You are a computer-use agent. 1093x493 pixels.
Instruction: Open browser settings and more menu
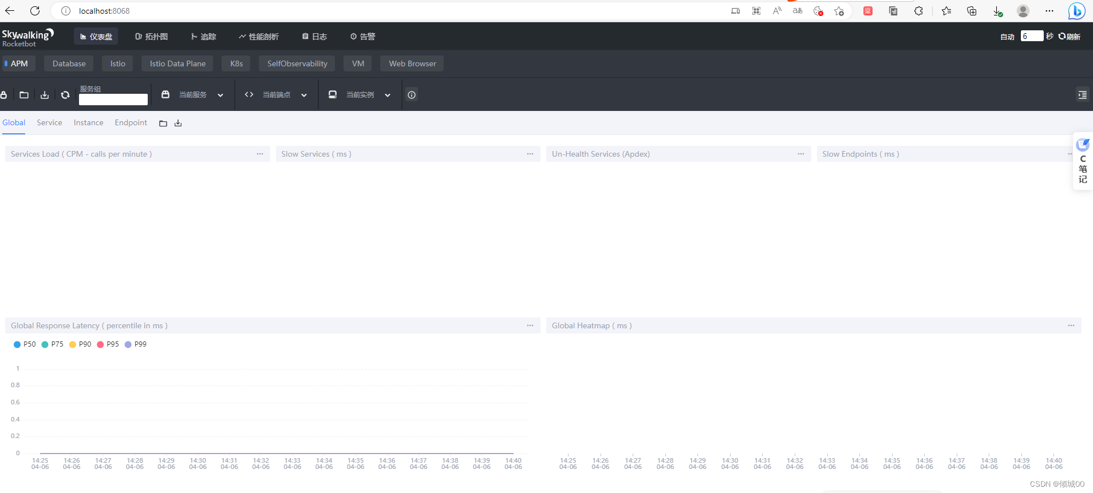[1049, 11]
